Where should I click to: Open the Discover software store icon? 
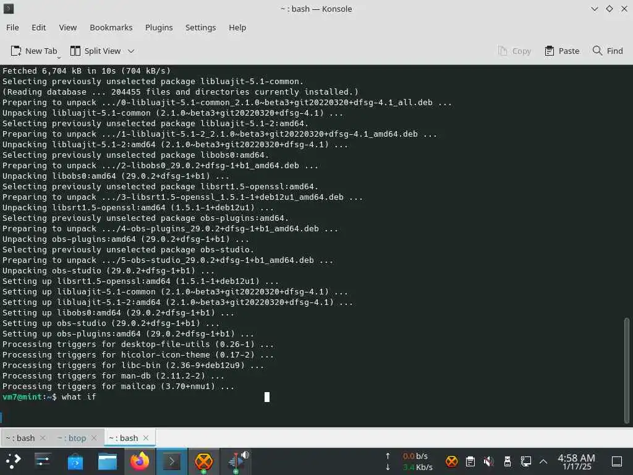(75, 461)
